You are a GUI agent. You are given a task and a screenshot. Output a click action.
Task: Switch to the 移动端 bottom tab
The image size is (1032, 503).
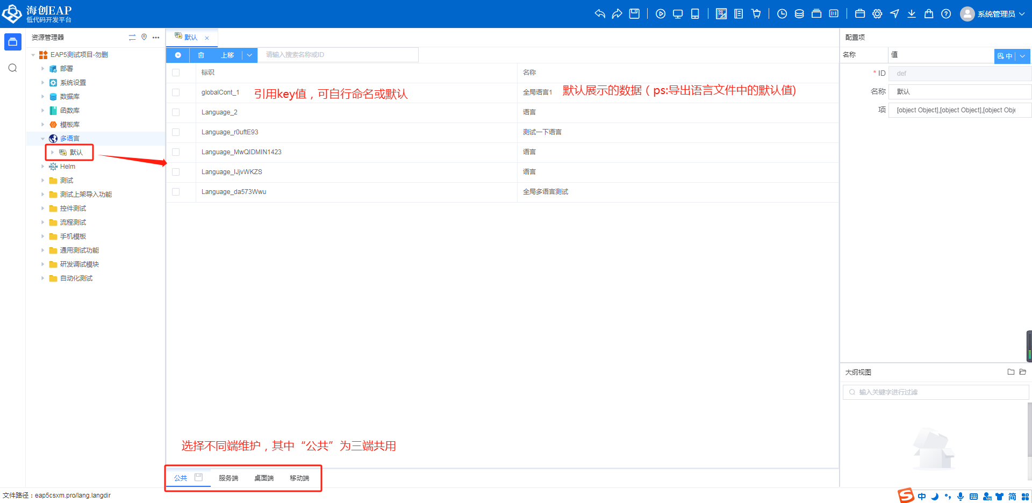(x=299, y=478)
